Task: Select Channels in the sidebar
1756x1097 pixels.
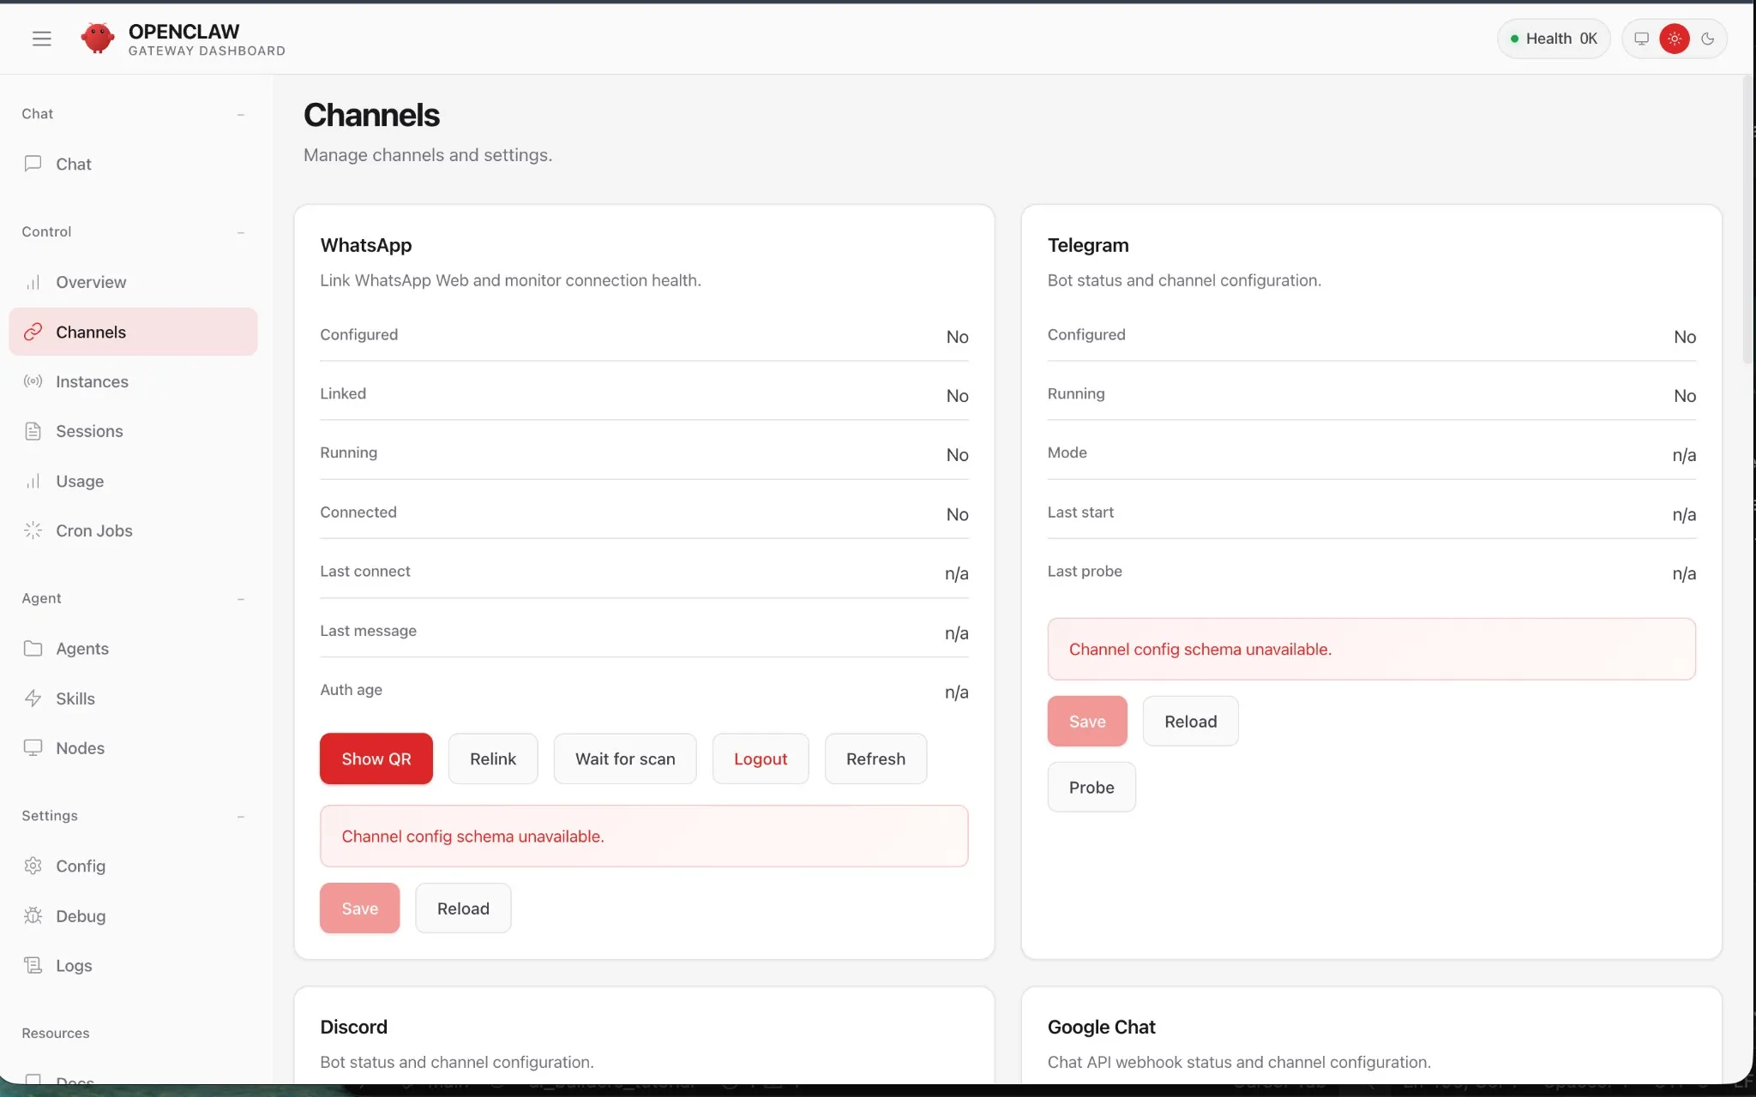Action: click(133, 332)
